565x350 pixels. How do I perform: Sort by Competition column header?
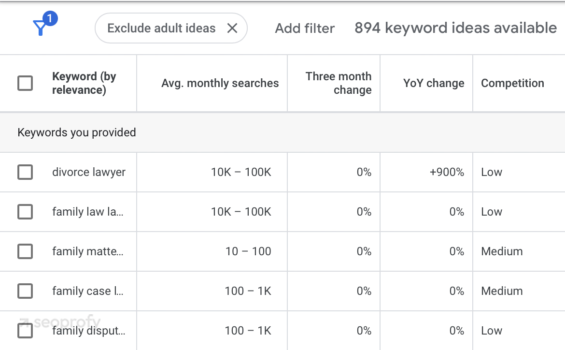(x=512, y=83)
